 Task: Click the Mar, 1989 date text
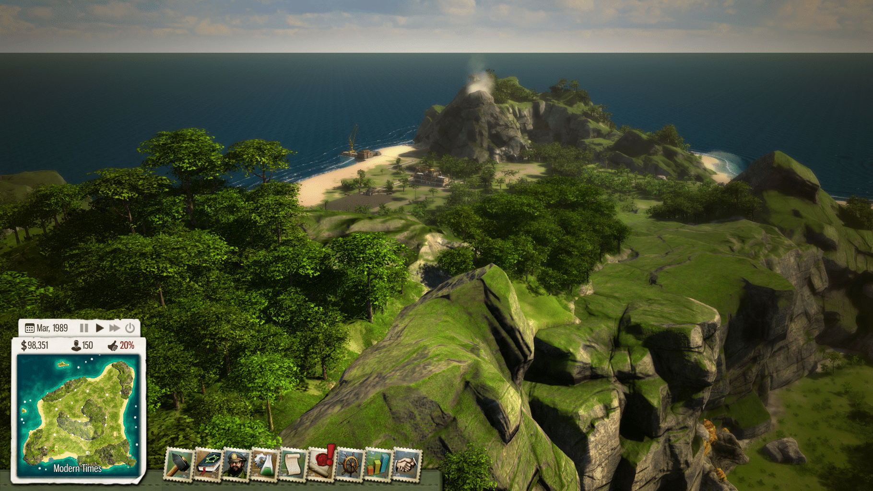pyautogui.click(x=52, y=328)
